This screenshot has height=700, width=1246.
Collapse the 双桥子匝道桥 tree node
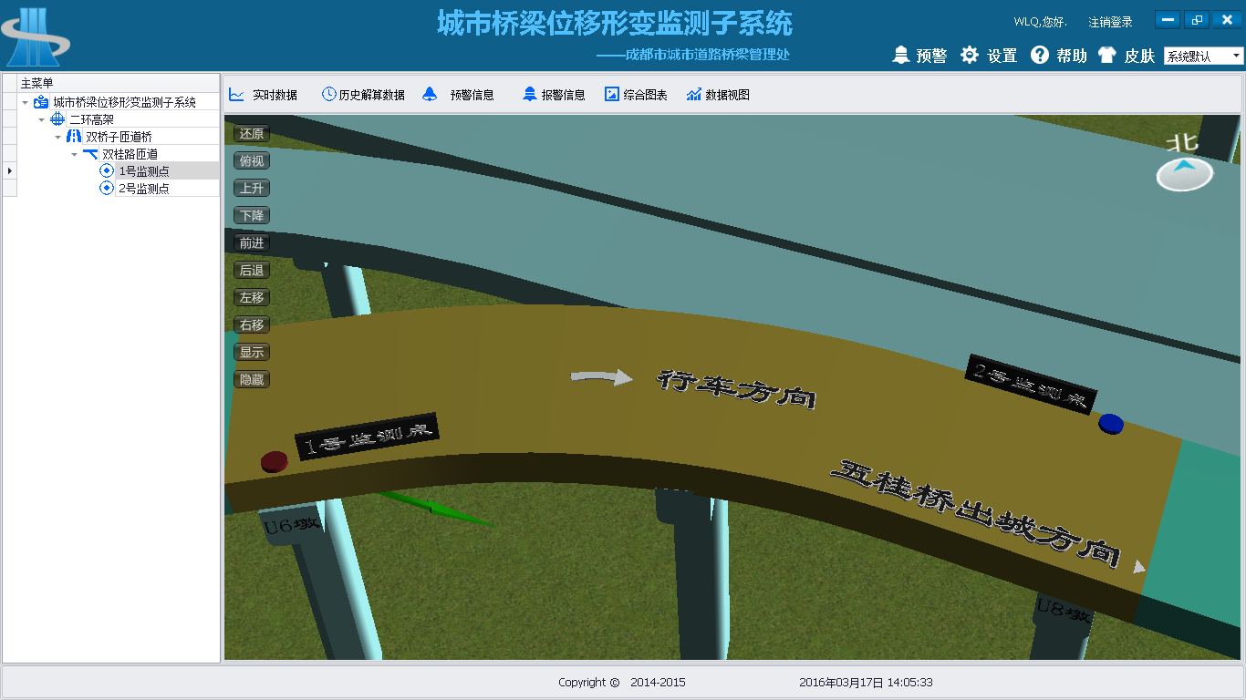(x=58, y=137)
